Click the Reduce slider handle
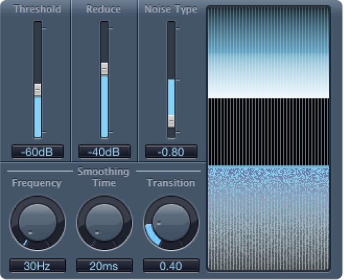The height and width of the screenshot is (280, 344). coord(104,68)
